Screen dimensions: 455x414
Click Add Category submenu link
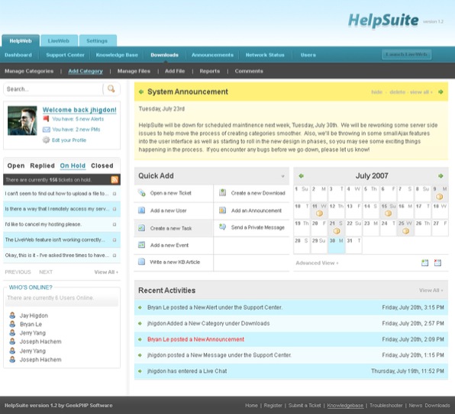[x=86, y=71]
